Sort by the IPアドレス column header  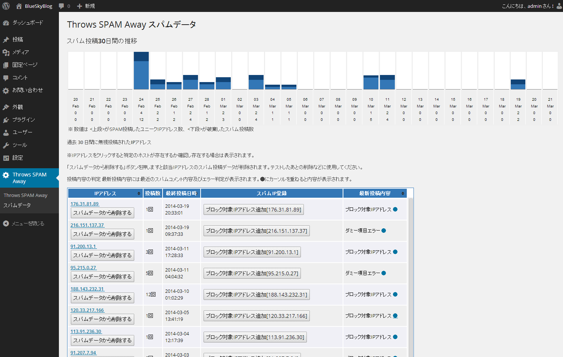click(105, 193)
